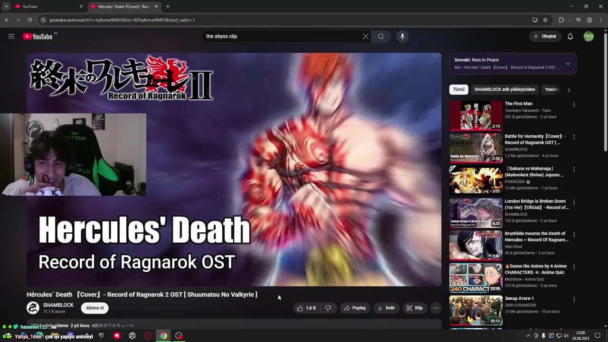
Task: Reload the page in Chrome
Action: pyautogui.click(x=29, y=20)
